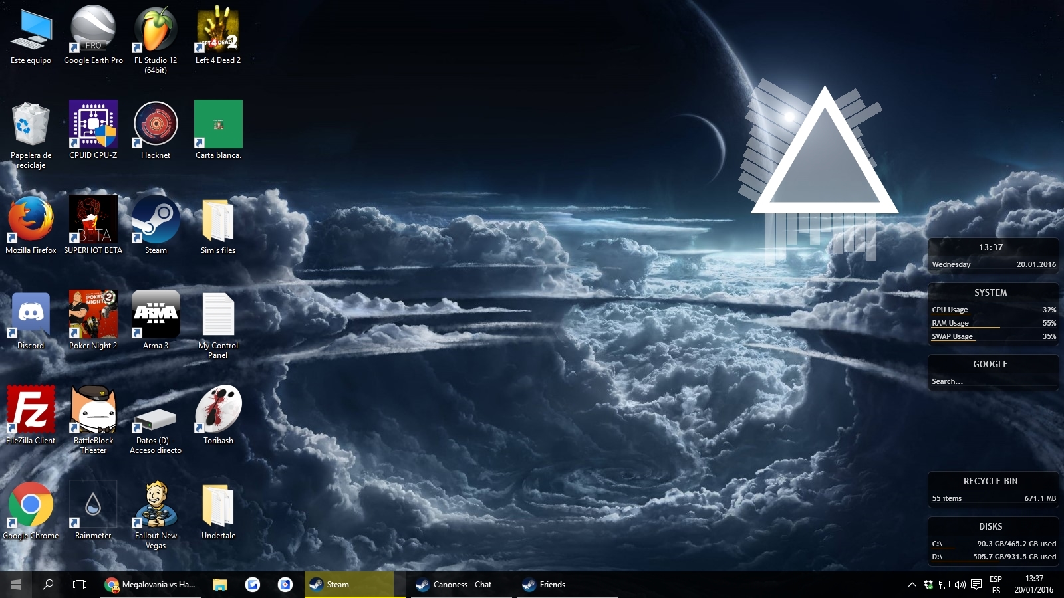Image resolution: width=1064 pixels, height=598 pixels.
Task: Select the Este equipo desktop icon
Action: (31, 36)
